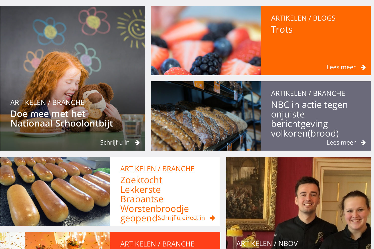Open the Schrijf u in link

115,143
